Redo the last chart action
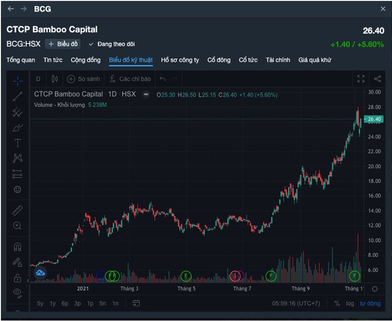The image size is (392, 321). pyautogui.click(x=175, y=79)
